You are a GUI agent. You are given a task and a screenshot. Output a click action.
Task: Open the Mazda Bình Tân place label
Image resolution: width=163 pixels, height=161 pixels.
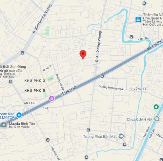pos(22,125)
